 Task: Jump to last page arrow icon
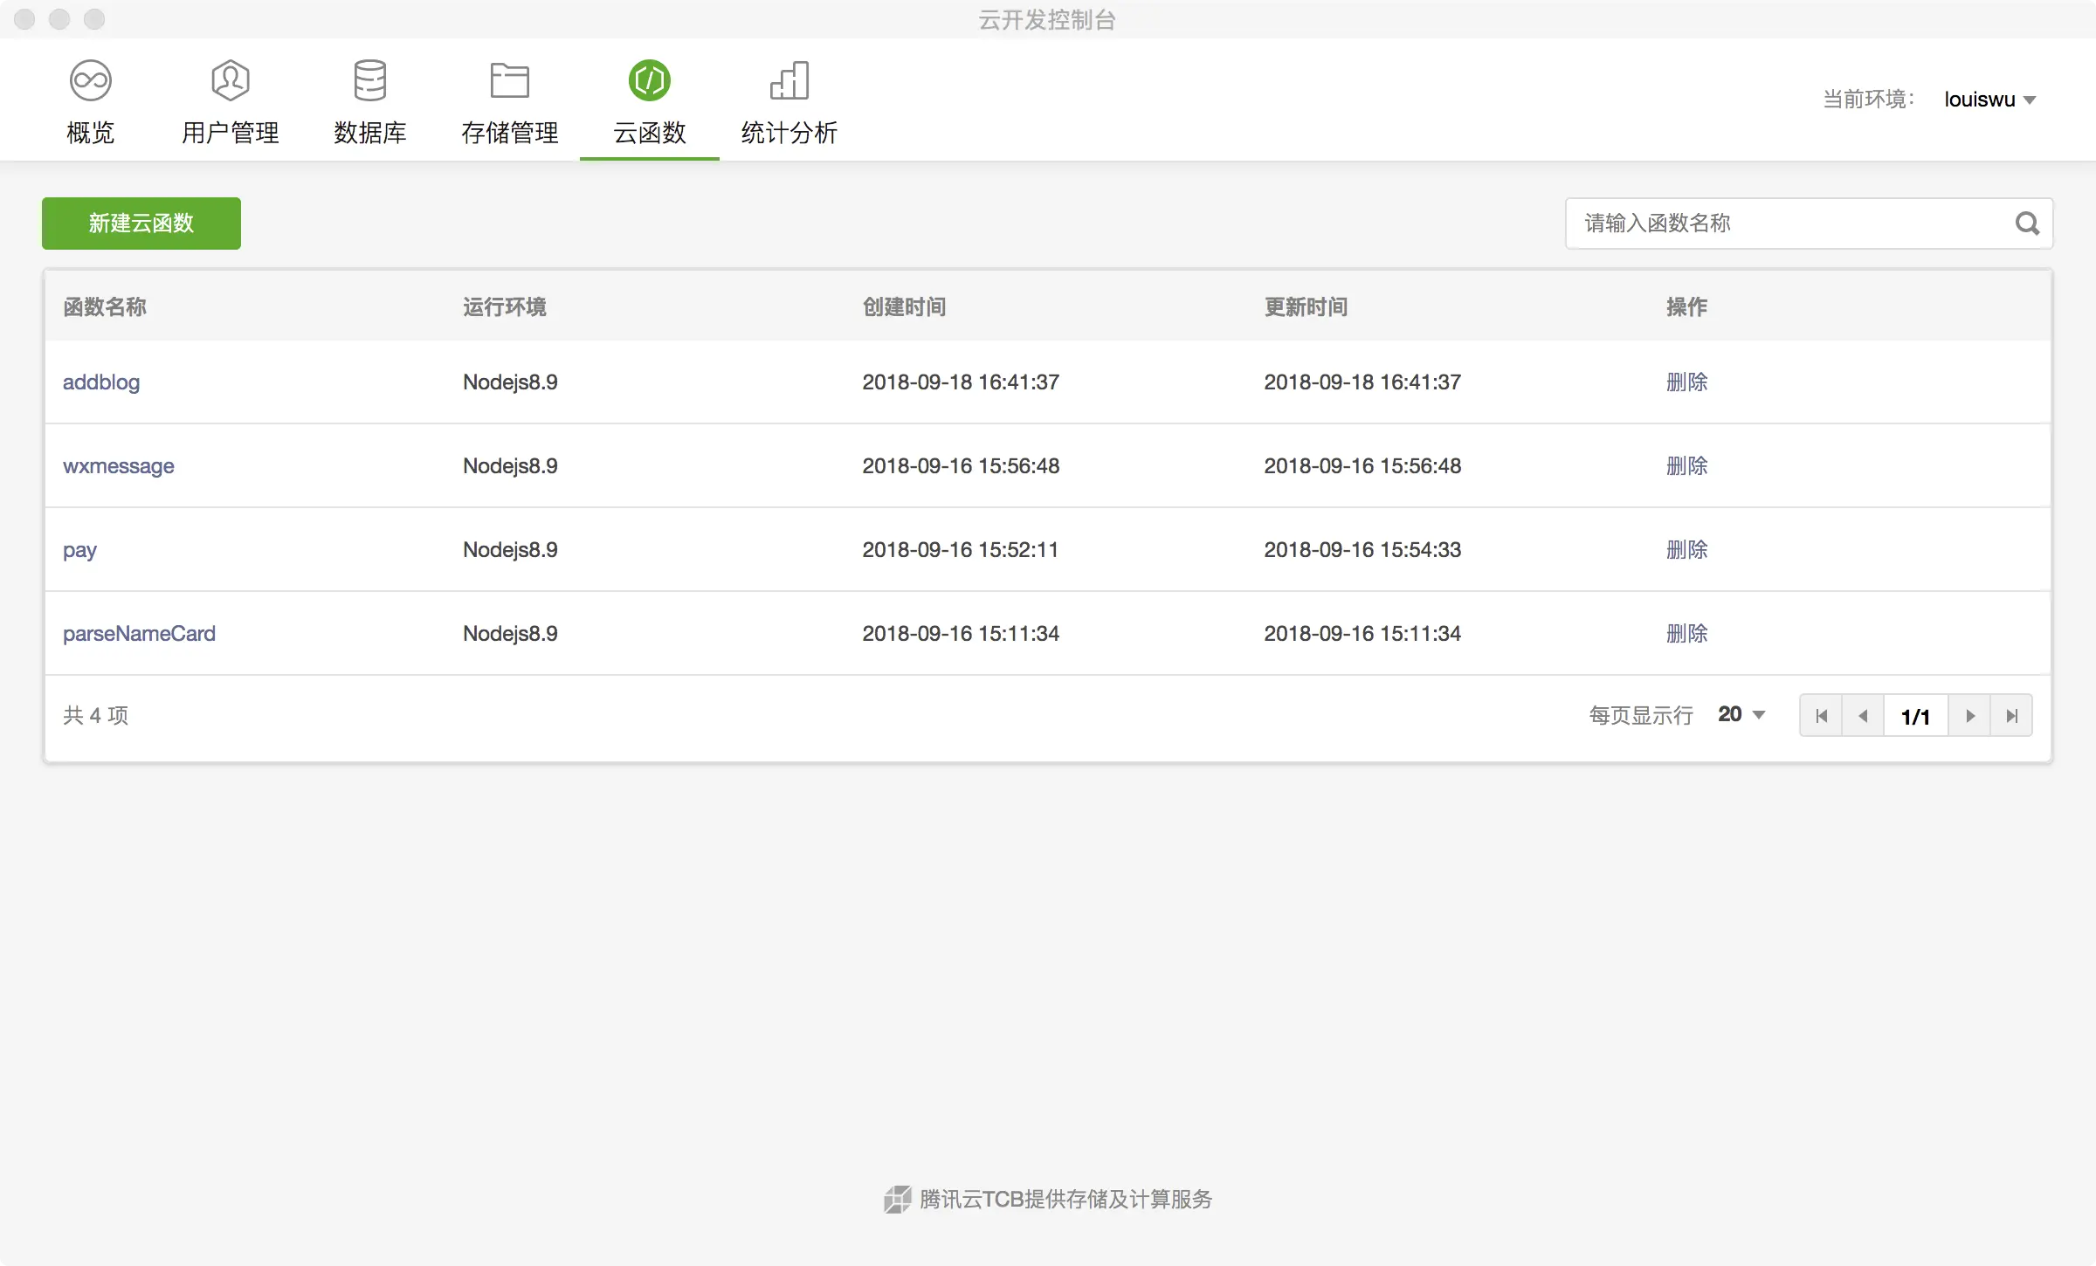[2012, 716]
